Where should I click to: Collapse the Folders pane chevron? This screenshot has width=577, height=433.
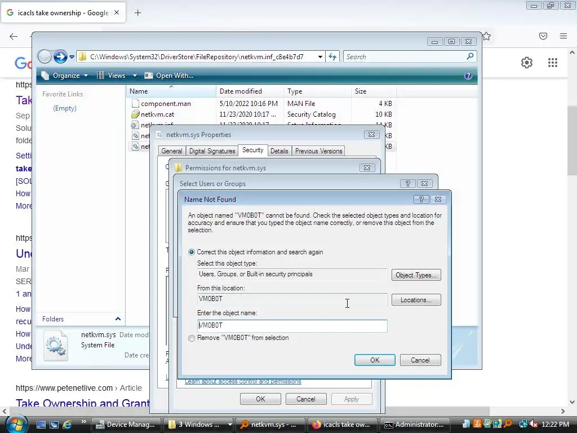click(118, 319)
